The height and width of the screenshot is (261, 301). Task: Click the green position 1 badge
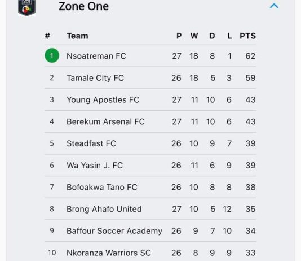pyautogui.click(x=52, y=55)
